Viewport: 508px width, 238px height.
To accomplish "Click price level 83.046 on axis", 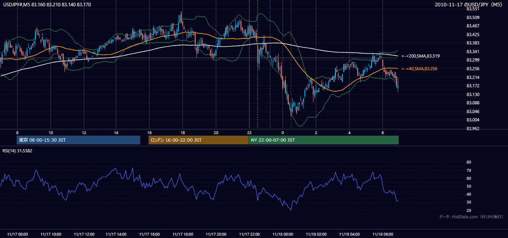I will click(472, 111).
